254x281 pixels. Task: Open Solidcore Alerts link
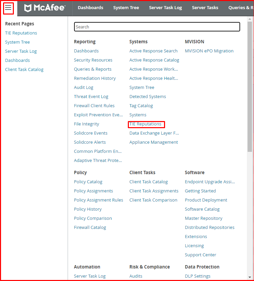(90, 142)
